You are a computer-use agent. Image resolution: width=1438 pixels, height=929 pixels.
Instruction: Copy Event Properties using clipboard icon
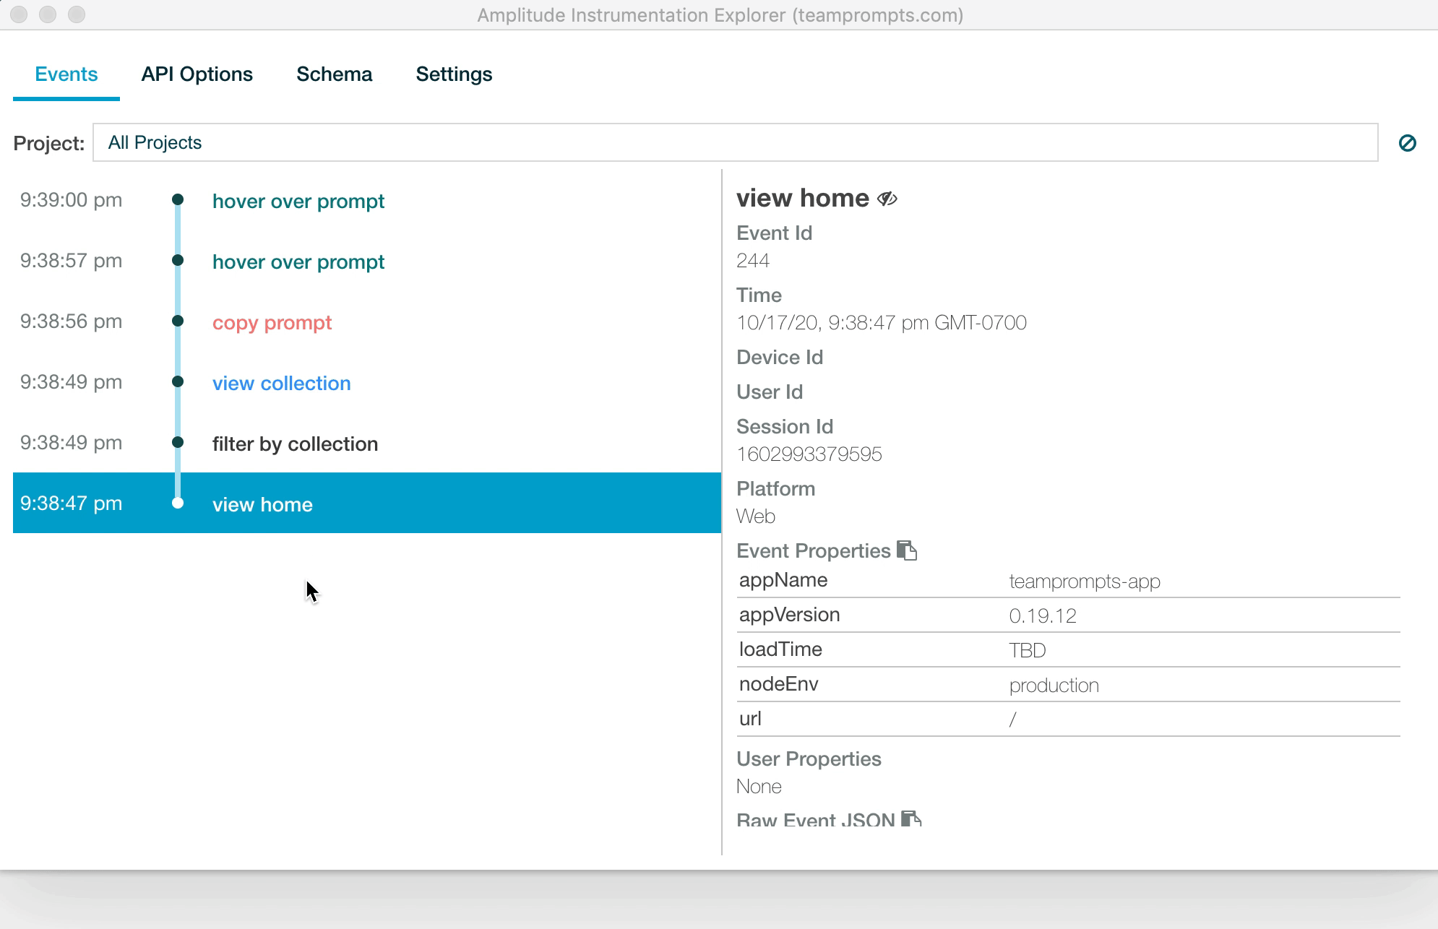point(906,550)
